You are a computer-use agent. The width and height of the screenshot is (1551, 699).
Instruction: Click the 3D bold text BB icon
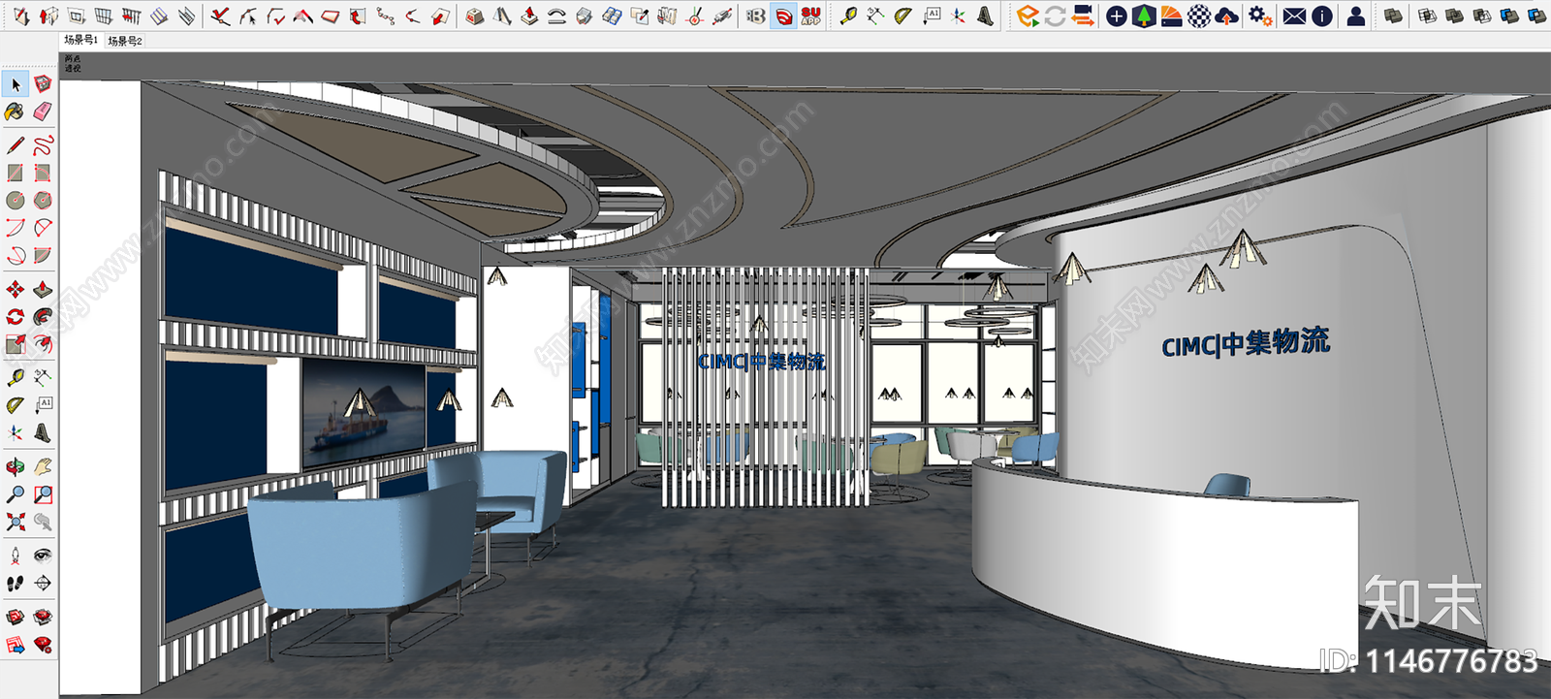click(x=755, y=16)
